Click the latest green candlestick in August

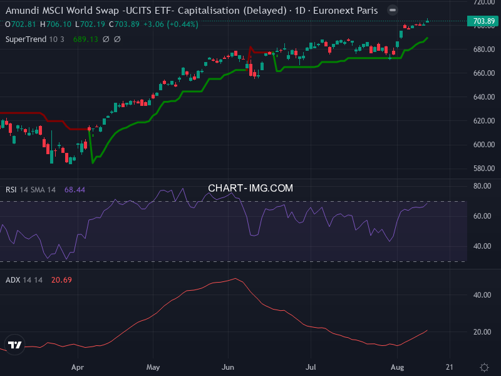427,21
